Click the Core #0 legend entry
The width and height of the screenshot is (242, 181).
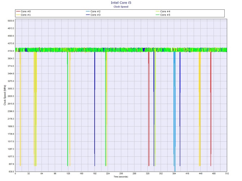[x=23, y=12]
